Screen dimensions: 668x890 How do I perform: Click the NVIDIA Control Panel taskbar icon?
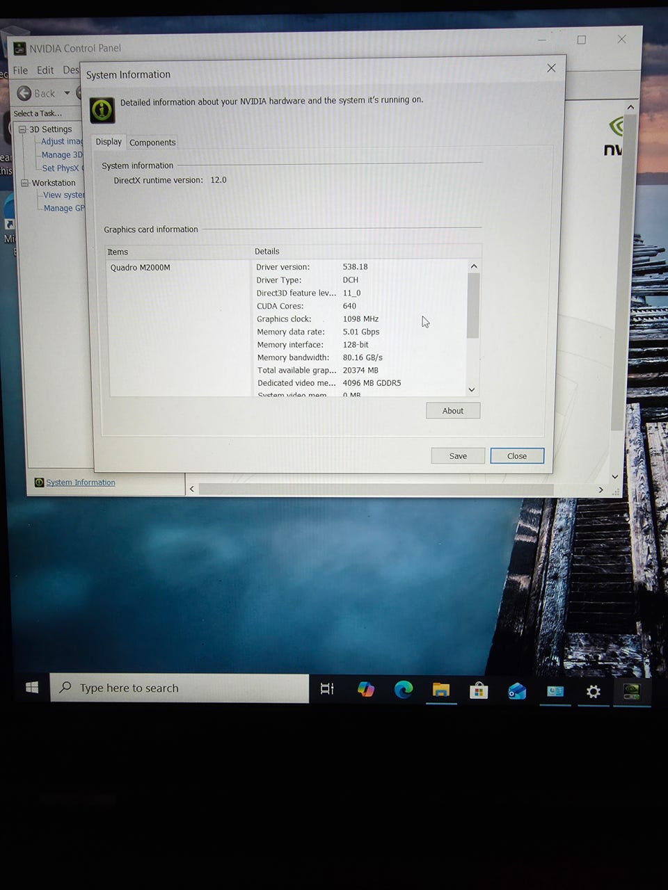631,692
